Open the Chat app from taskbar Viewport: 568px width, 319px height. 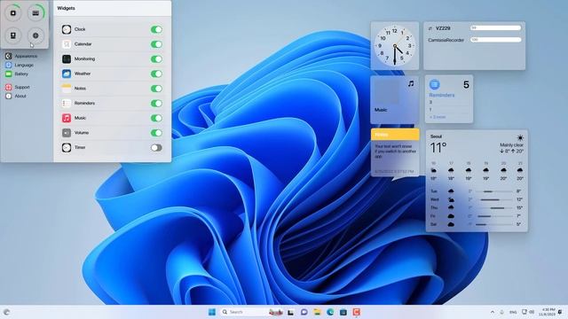tap(304, 312)
